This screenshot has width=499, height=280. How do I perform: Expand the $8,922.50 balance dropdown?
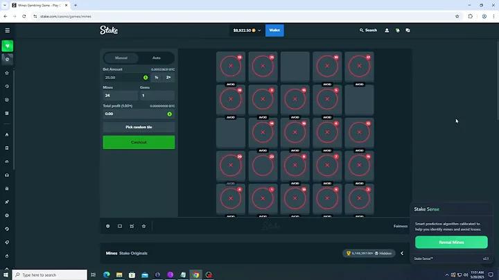[x=247, y=30]
